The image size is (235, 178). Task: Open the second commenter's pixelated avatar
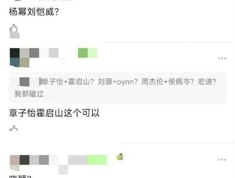(20, 58)
